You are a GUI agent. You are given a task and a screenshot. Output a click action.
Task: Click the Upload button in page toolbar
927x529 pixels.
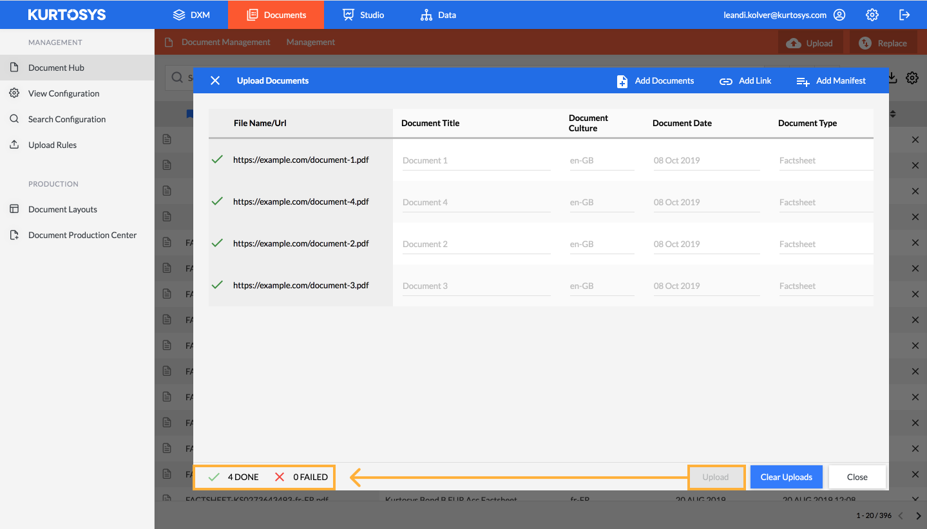click(x=809, y=43)
